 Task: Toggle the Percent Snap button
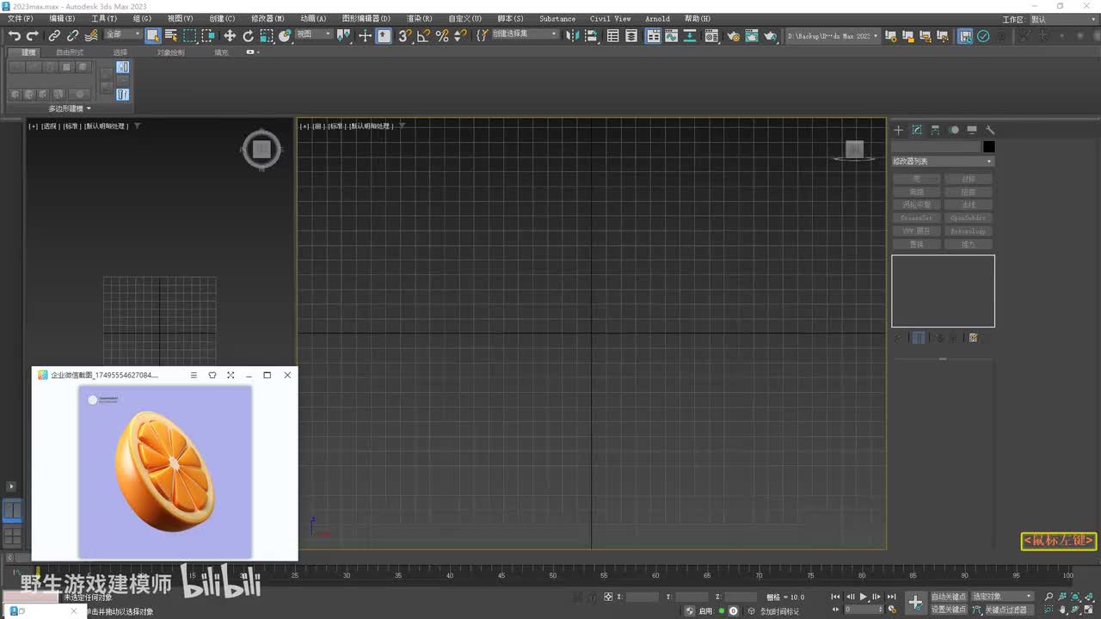(x=442, y=35)
